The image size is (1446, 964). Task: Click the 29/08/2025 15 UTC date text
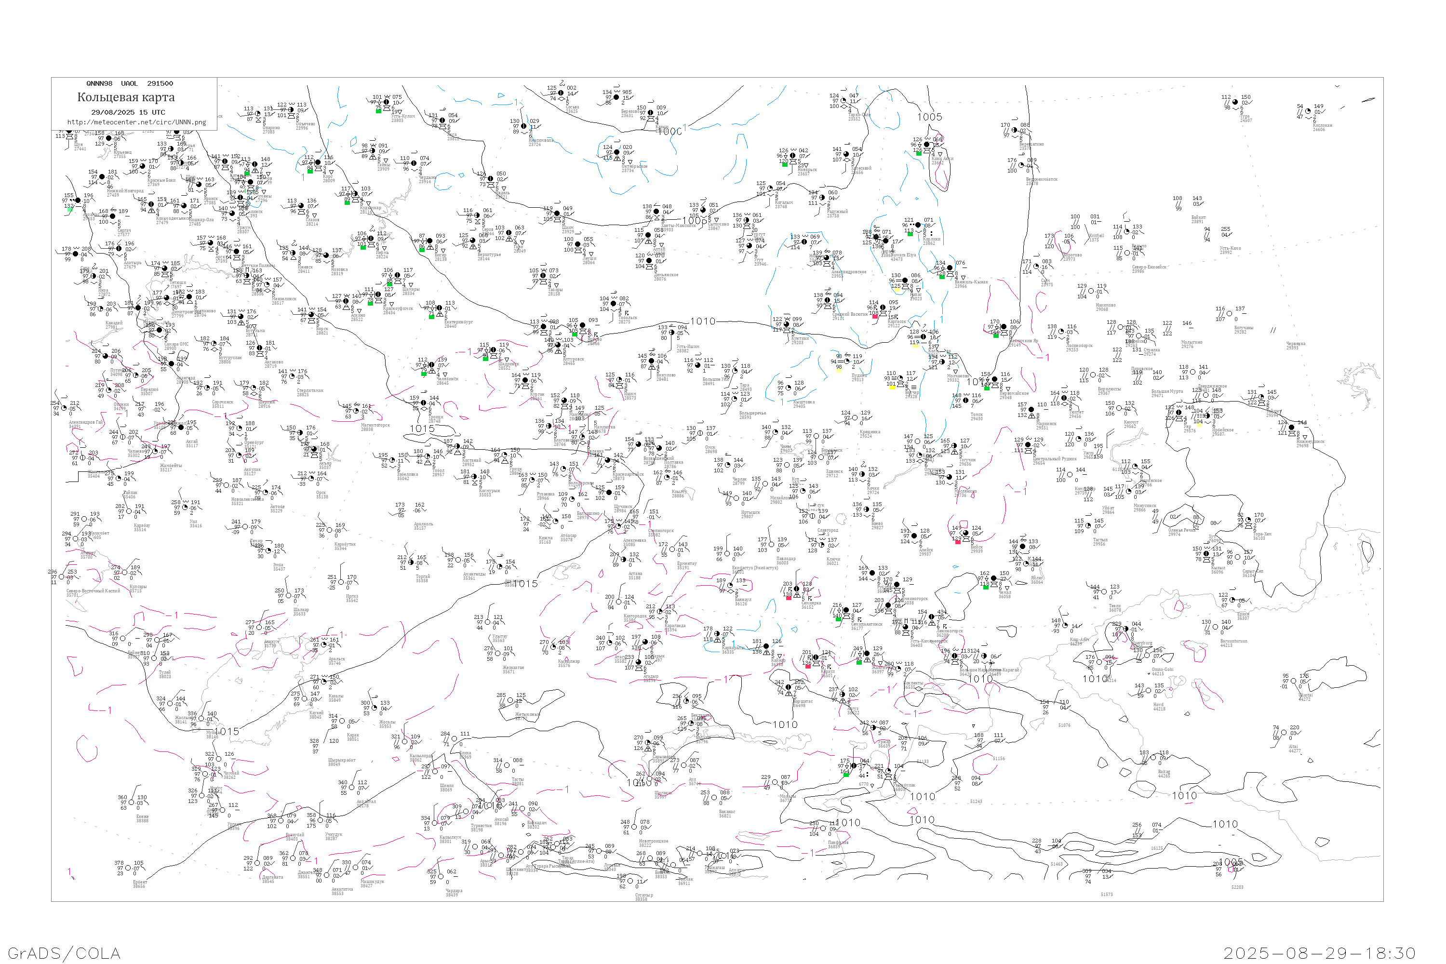point(128,112)
